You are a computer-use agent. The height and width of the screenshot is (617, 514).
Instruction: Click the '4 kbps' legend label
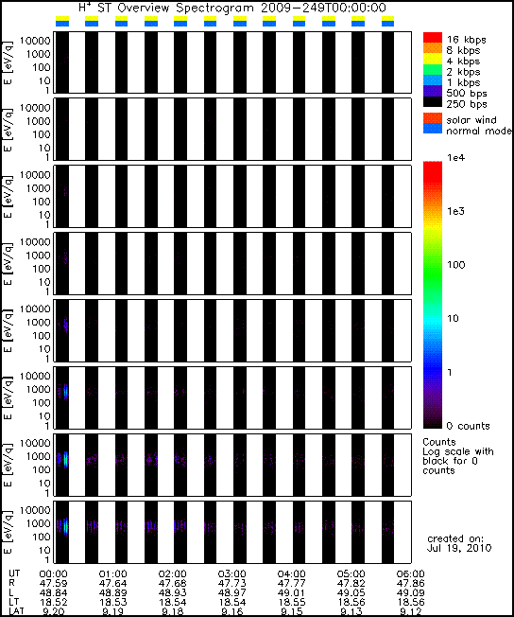pyautogui.click(x=463, y=62)
